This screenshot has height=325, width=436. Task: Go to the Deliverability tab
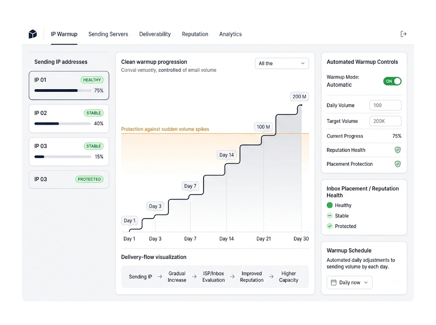point(155,34)
